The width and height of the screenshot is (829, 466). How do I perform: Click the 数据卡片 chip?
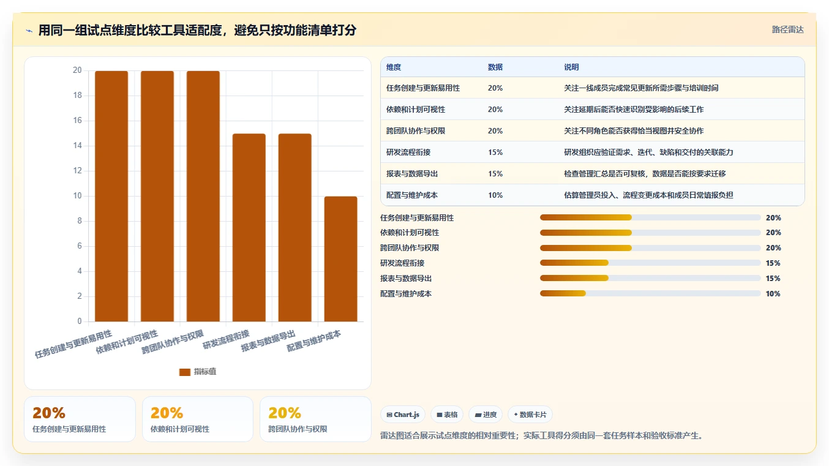click(530, 415)
